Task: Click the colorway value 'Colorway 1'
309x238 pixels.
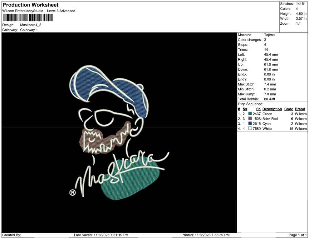Action: 29,30
